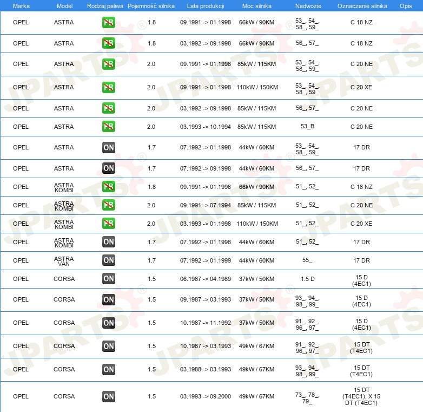
Task: Click the petrol icon in Astra 1.8 03.1992 -> 09.1998 row
Action: [x=108, y=43]
